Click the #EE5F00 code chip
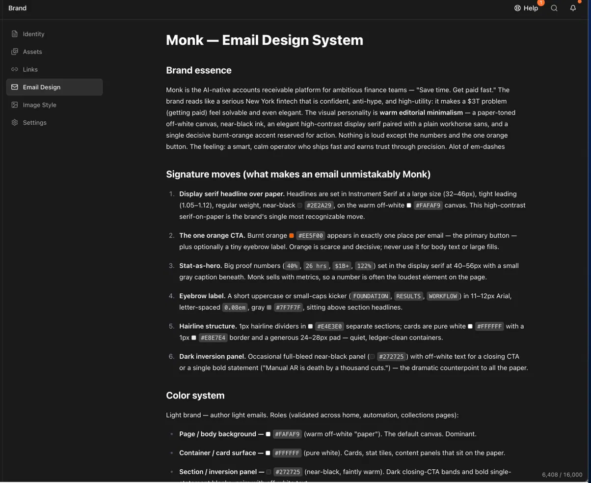The height and width of the screenshot is (483, 591). point(310,235)
